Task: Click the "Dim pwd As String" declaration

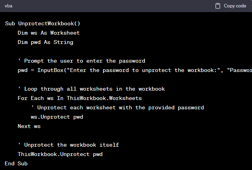Action: (45, 42)
